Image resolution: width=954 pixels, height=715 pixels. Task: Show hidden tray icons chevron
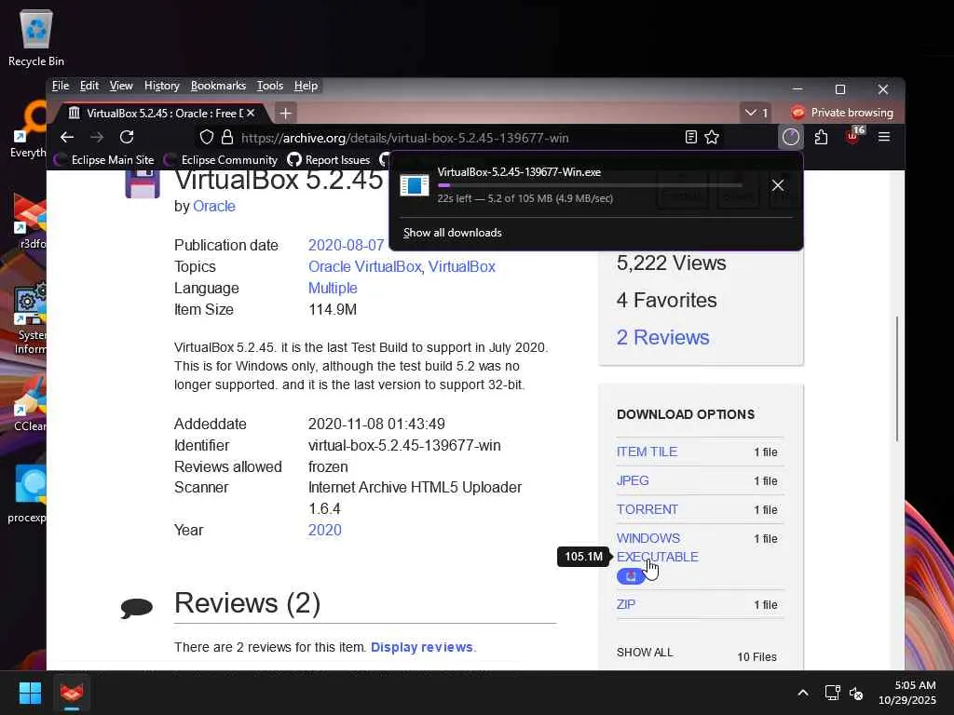(x=803, y=693)
